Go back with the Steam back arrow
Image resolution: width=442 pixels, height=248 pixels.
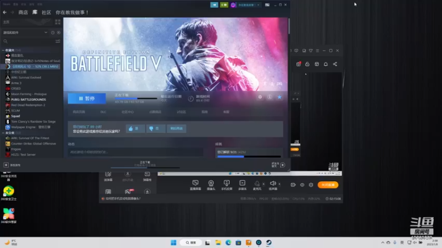[x=5, y=12]
